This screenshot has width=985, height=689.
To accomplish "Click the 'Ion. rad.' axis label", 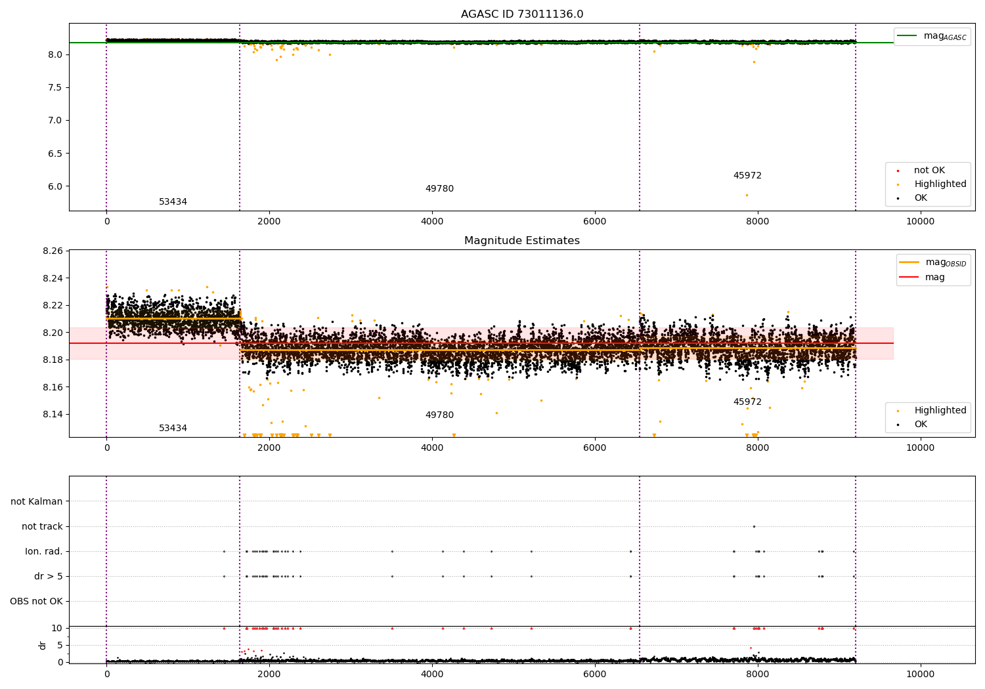I will (44, 552).
